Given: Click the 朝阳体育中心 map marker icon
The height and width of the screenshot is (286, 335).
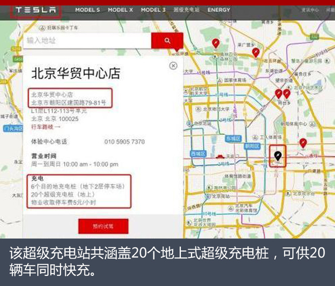Looking at the screenshot, I should coord(312,124).
